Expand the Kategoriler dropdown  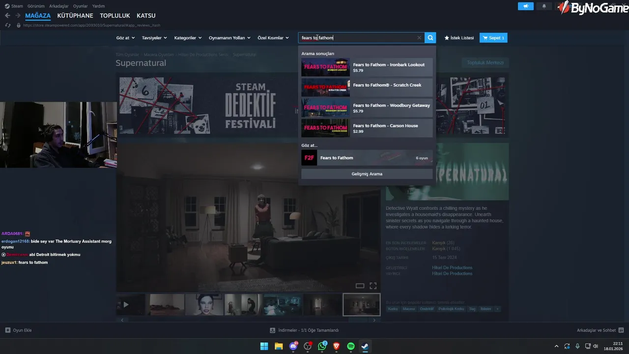click(188, 38)
